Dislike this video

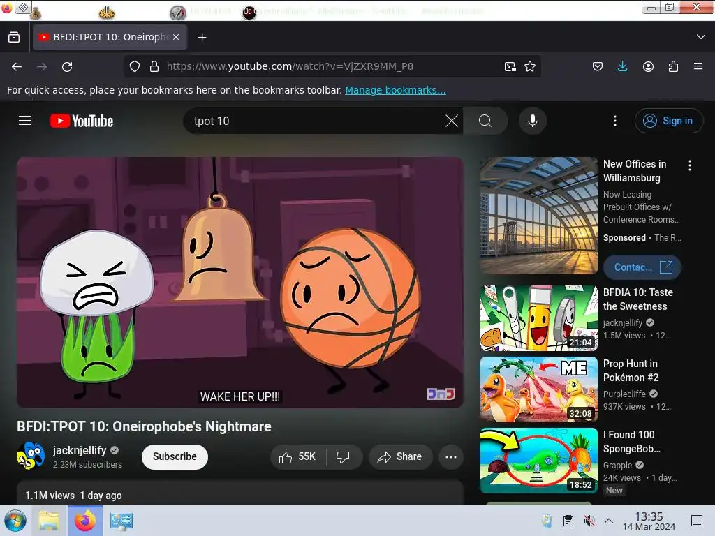coord(344,456)
